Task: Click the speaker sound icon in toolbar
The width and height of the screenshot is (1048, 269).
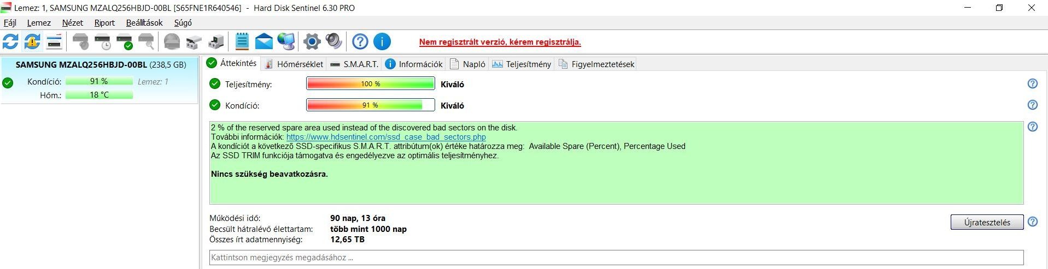Action: click(x=333, y=41)
